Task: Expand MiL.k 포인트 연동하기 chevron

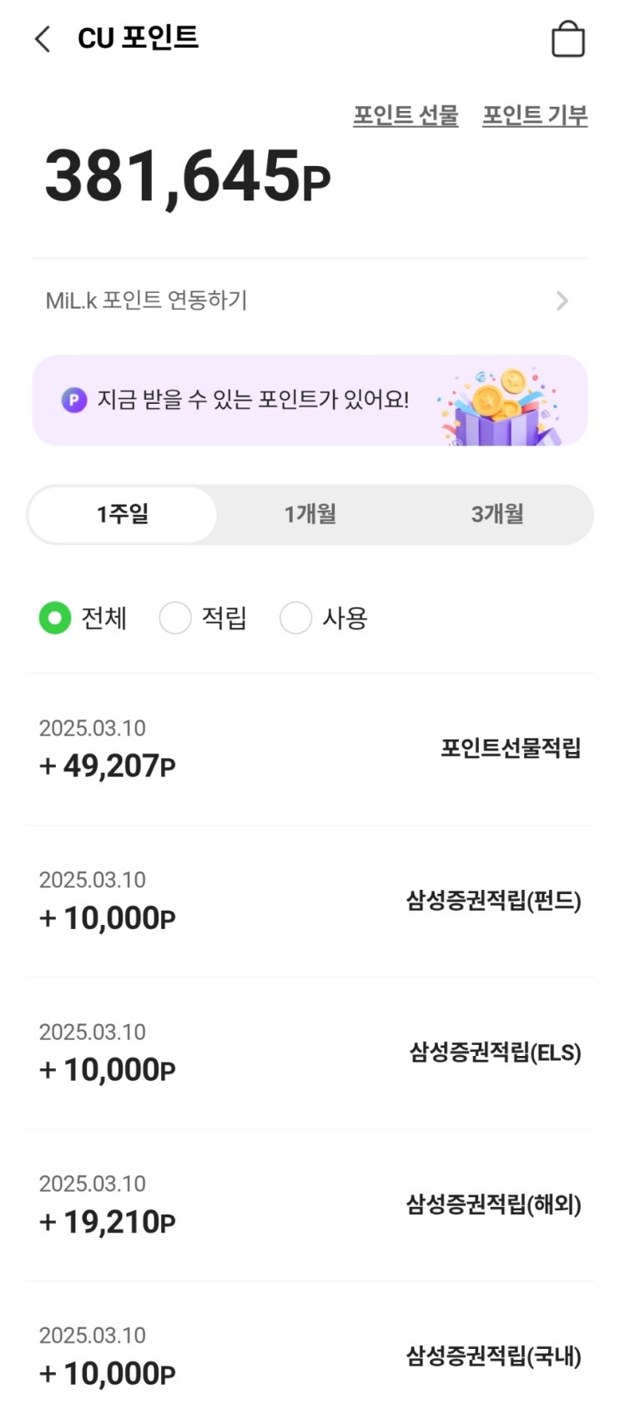Action: pos(562,300)
